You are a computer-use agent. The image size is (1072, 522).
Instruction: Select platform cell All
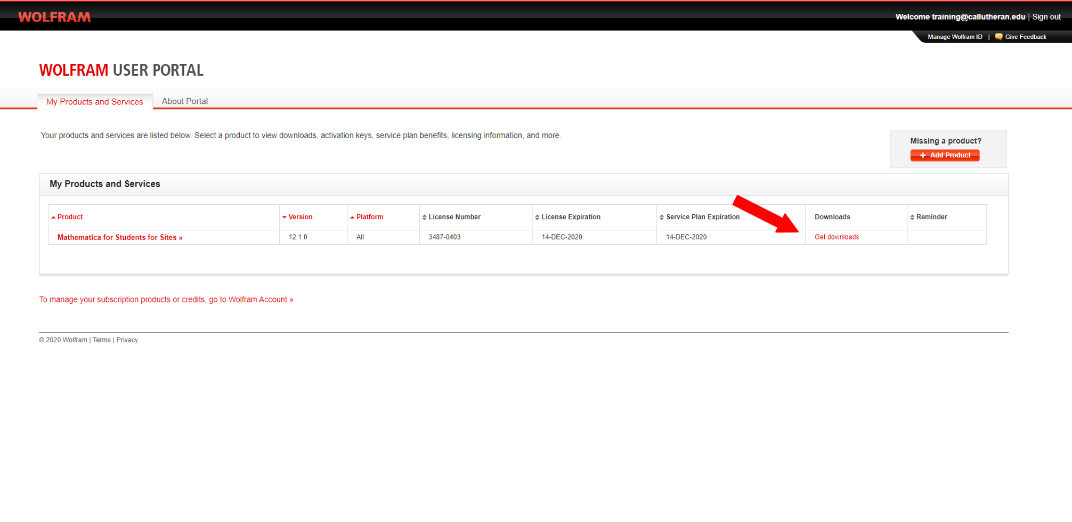point(360,237)
